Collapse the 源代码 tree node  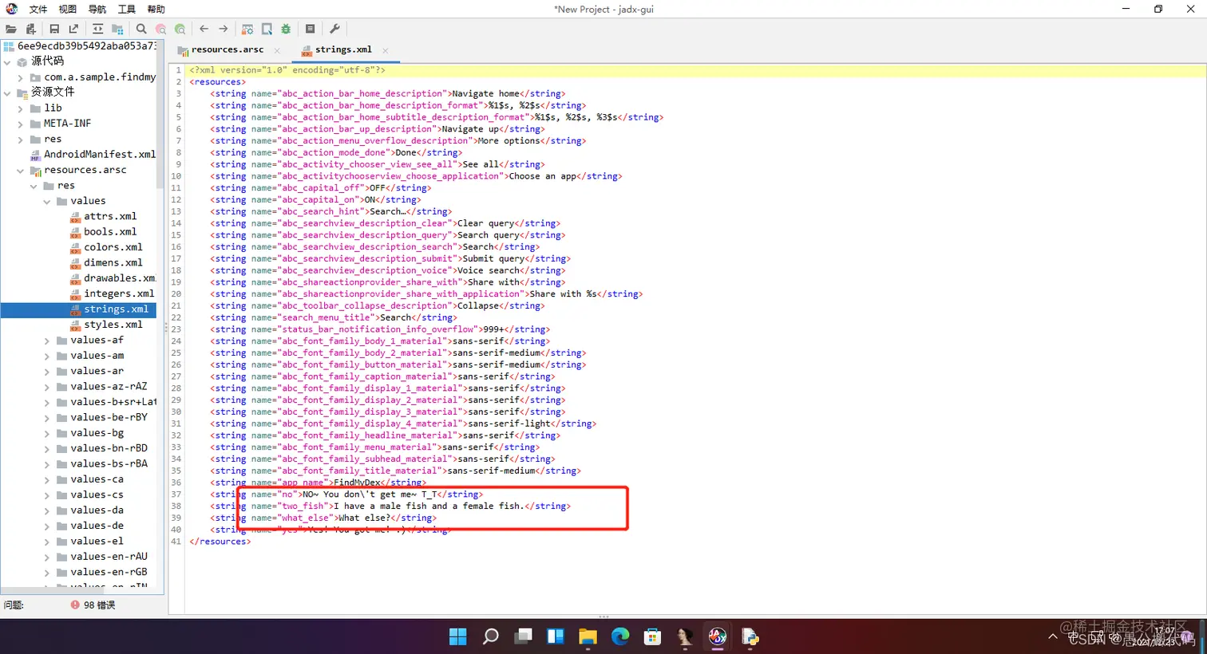pyautogui.click(x=7, y=61)
